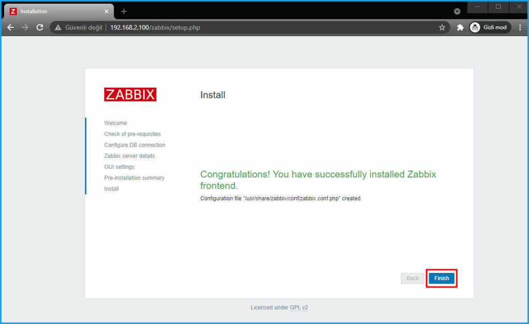This screenshot has height=324, width=529.
Task: Go back with the browser back arrow
Action: tap(10, 28)
